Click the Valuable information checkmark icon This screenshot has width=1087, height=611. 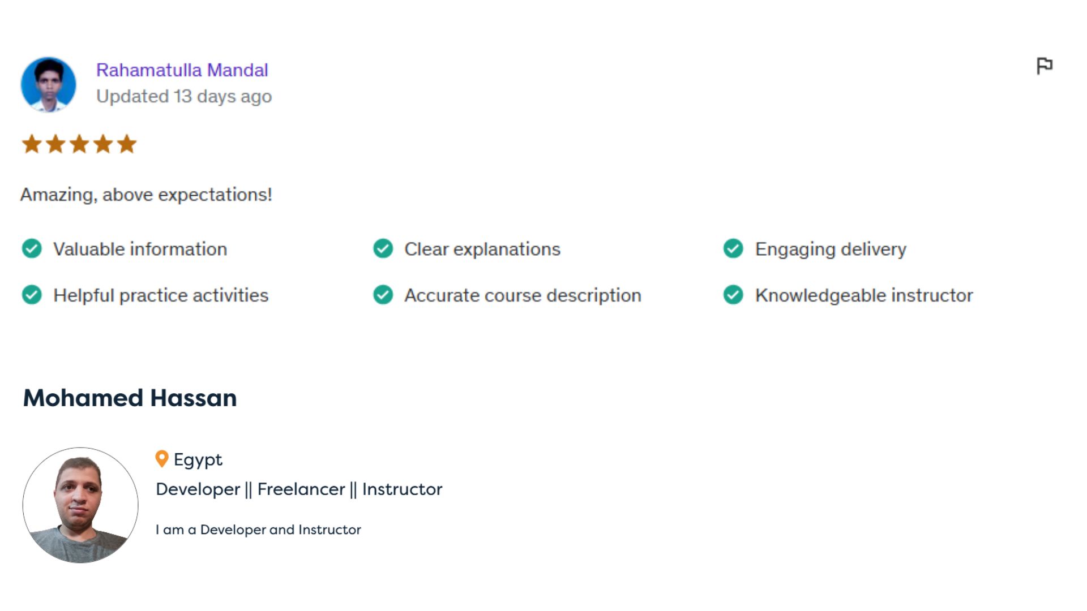32,248
